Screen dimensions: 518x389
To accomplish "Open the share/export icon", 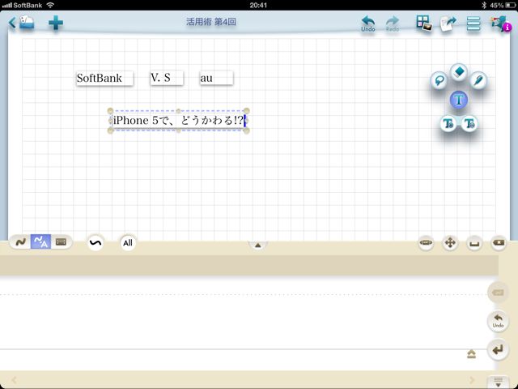I will pyautogui.click(x=448, y=24).
